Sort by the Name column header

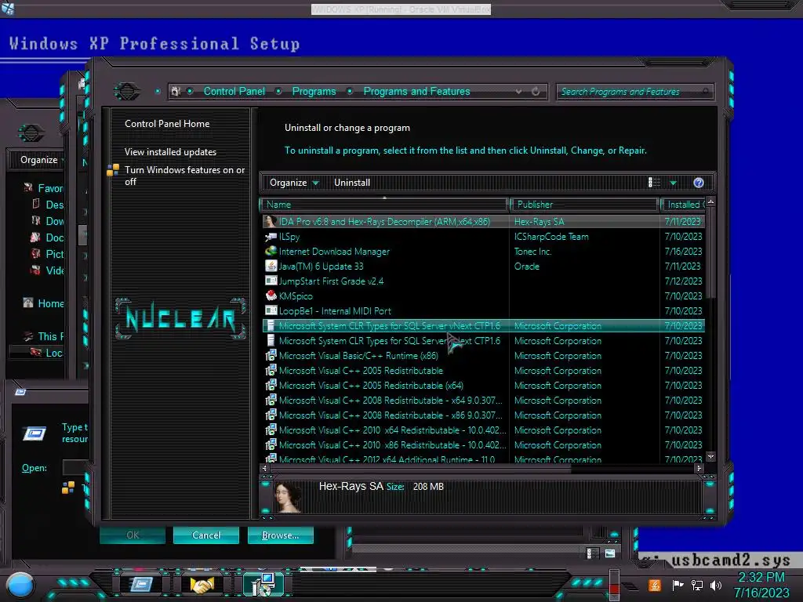(x=384, y=205)
